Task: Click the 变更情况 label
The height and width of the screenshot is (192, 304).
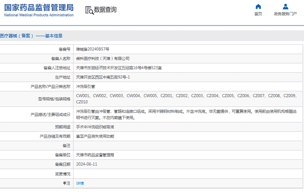Action: pyautogui.click(x=63, y=174)
